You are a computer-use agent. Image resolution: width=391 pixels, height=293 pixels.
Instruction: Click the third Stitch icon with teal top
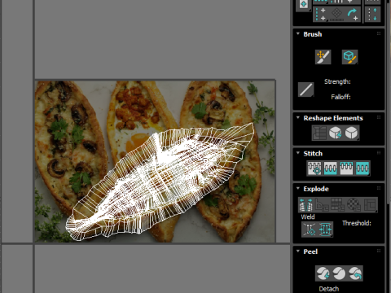click(x=346, y=168)
